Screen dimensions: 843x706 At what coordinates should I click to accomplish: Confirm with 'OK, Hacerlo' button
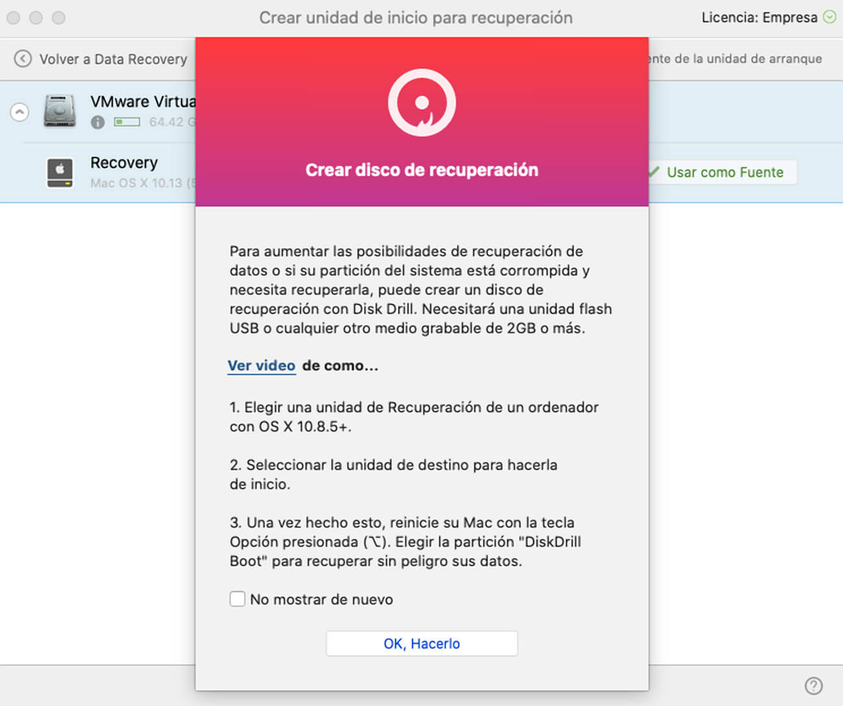(421, 644)
